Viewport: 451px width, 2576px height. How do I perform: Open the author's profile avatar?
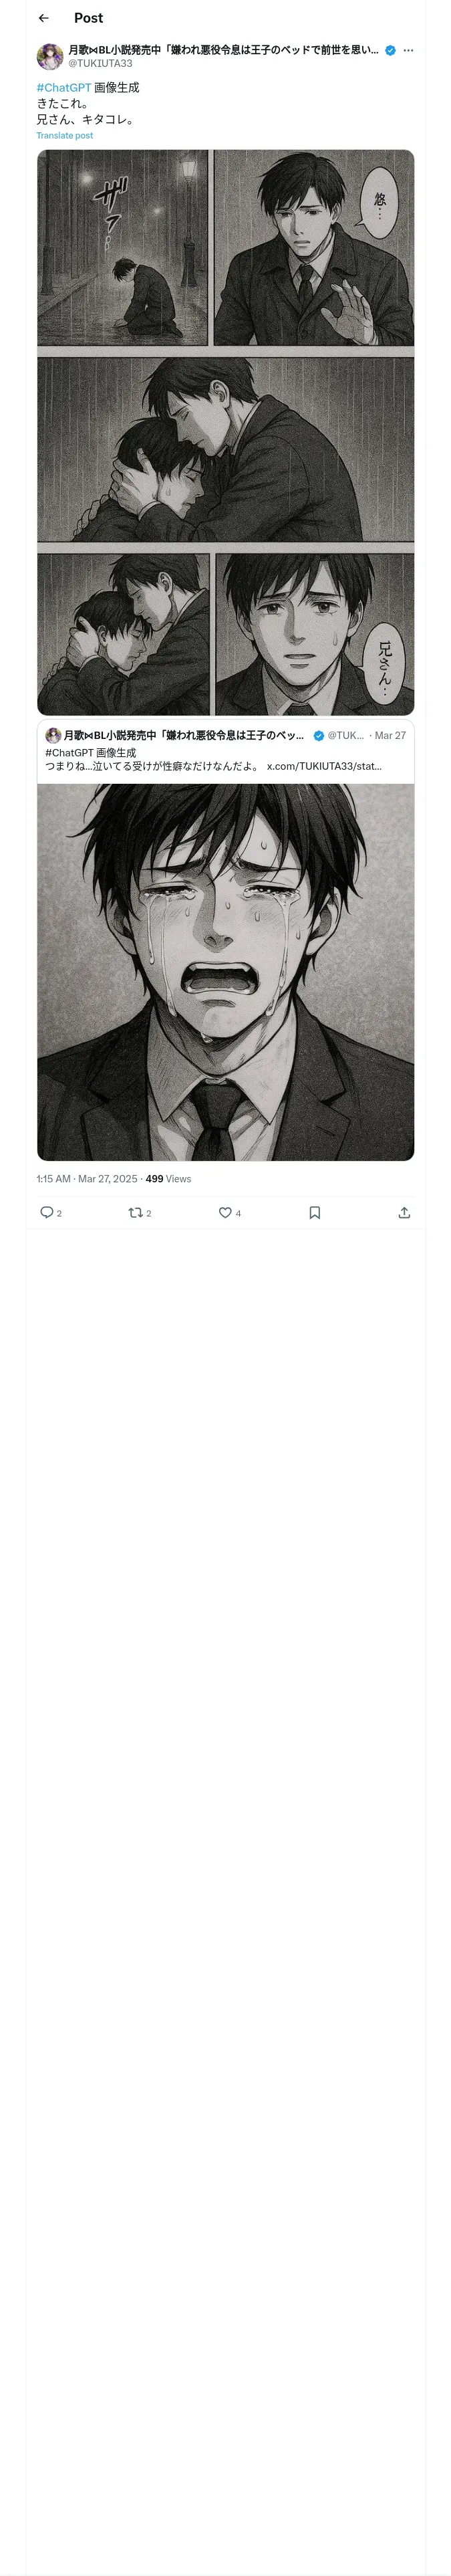click(50, 56)
